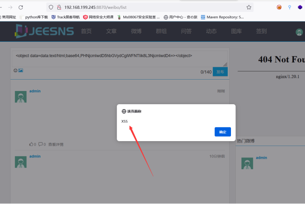Screen dimensions: 305x204
Task: Open admin name on the 刚刚 post
Action: click(35, 91)
